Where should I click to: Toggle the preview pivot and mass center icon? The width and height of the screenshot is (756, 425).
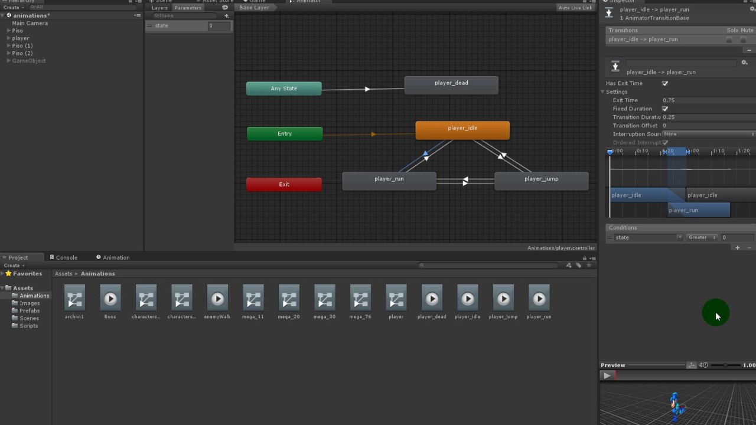pyautogui.click(x=692, y=365)
